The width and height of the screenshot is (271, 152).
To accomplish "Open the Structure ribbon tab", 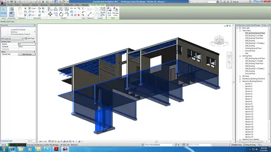I will 44,5.
